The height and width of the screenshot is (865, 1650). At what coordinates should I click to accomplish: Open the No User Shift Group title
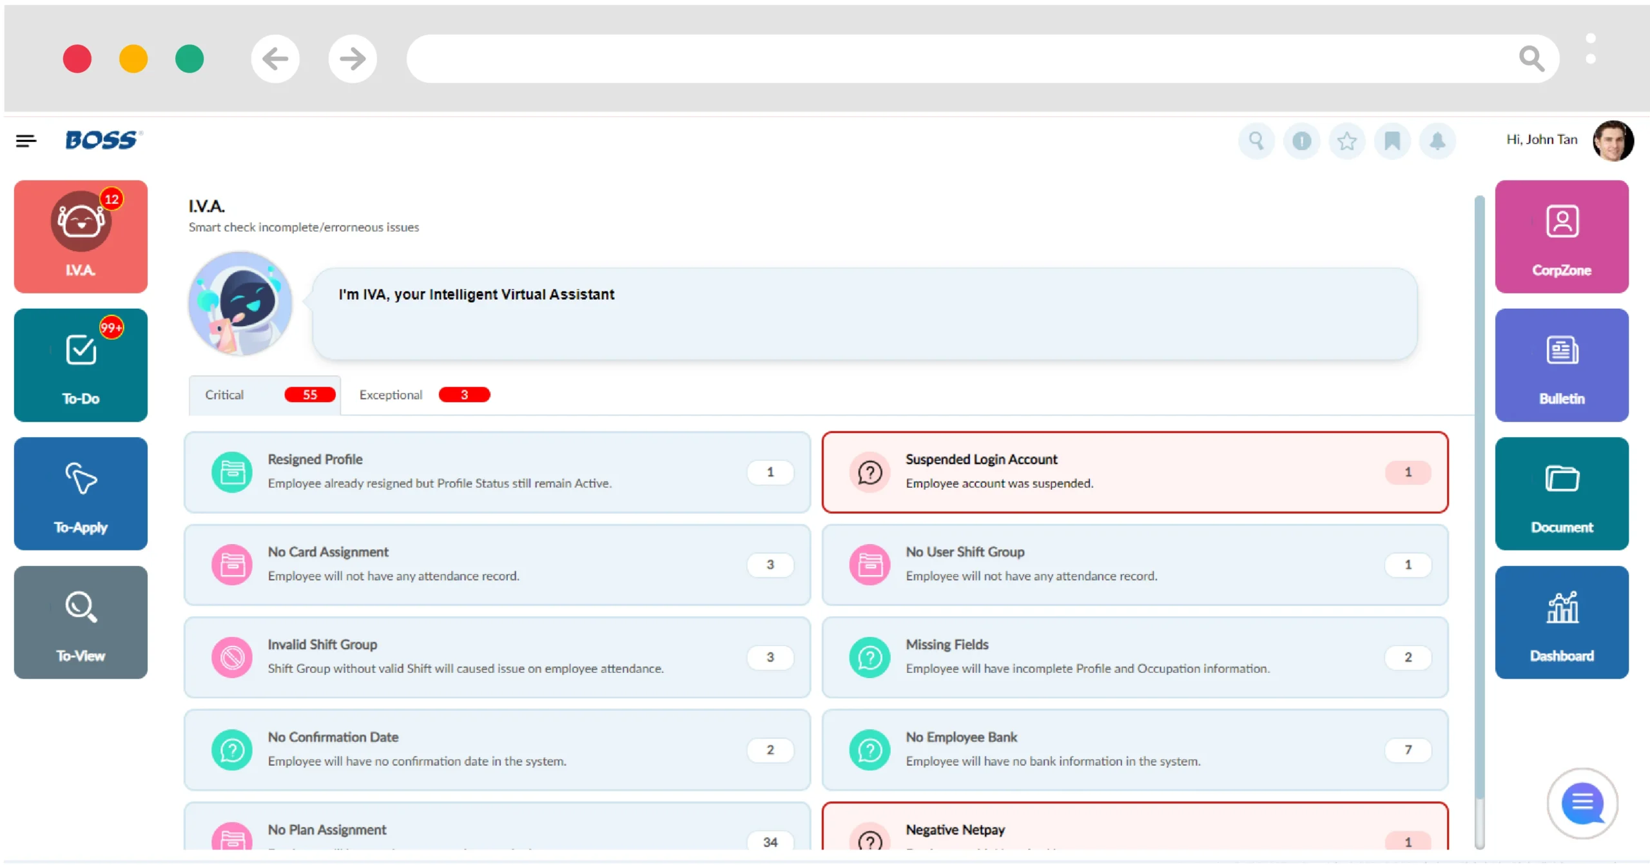[965, 552]
